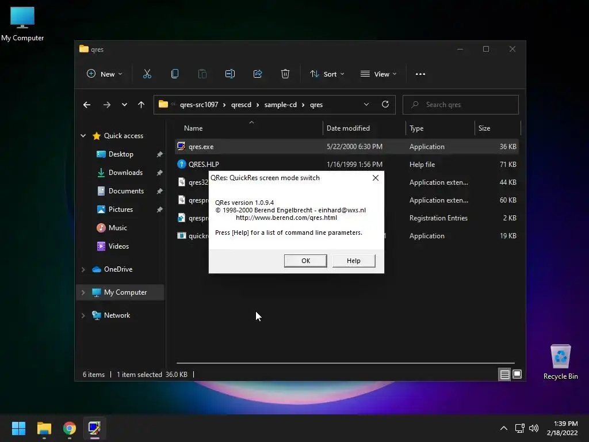Image resolution: width=589 pixels, height=442 pixels.
Task: Sort by the Size column header
Action: (x=484, y=128)
